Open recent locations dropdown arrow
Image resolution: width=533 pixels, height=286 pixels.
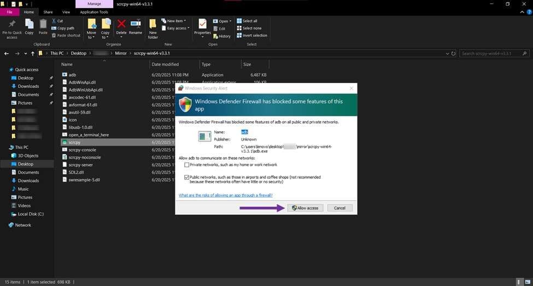(26, 54)
